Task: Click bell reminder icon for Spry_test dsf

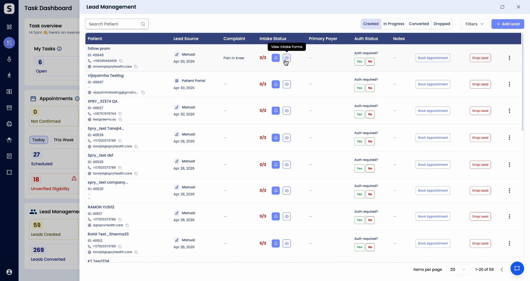Action: [276, 165]
